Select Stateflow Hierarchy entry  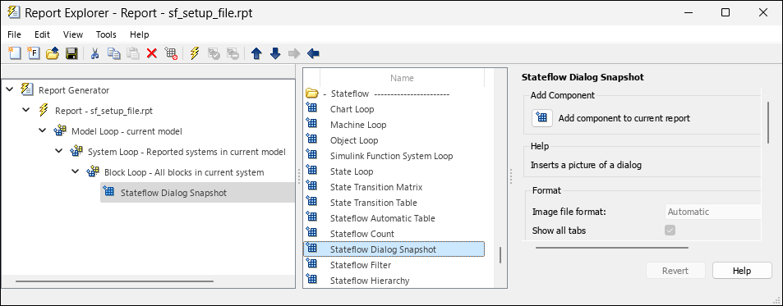370,280
